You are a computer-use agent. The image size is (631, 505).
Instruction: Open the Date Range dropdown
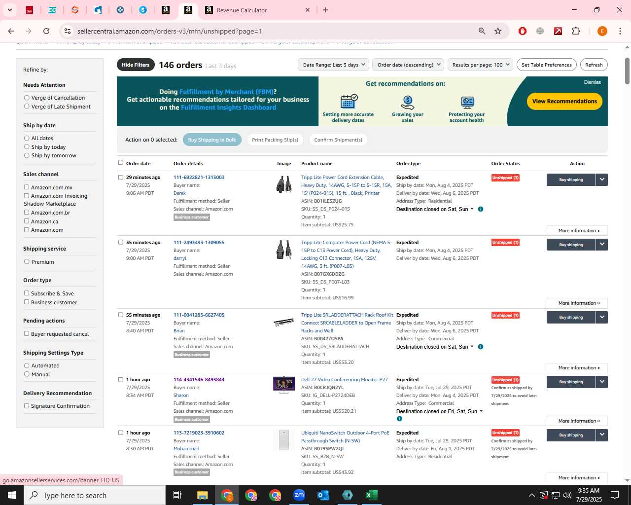333,65
